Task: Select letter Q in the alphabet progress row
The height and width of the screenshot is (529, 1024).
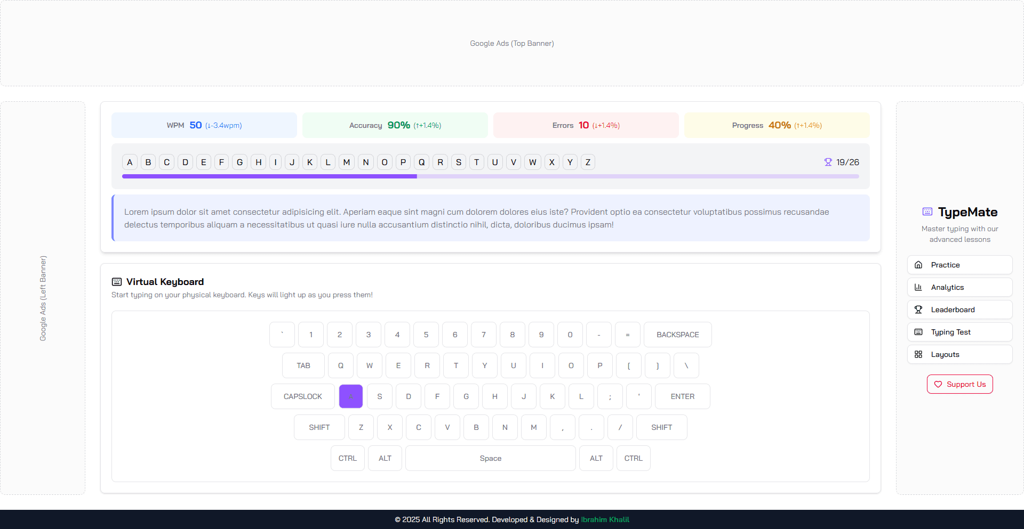Action: point(421,161)
